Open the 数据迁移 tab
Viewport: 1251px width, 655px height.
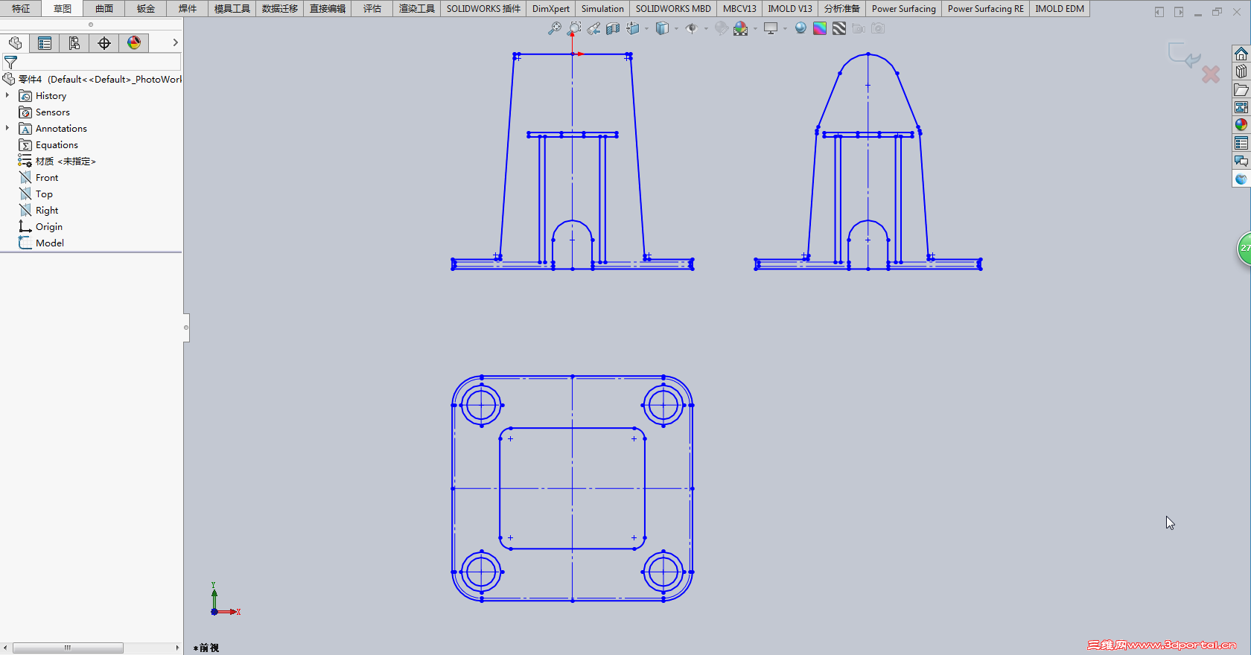(x=280, y=9)
